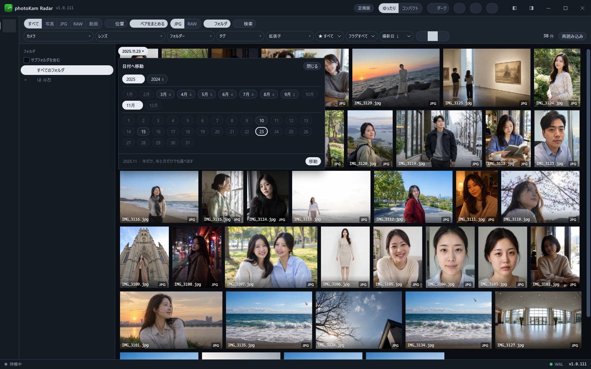Open thumbnail IMG_3109.jpg

coord(144,257)
